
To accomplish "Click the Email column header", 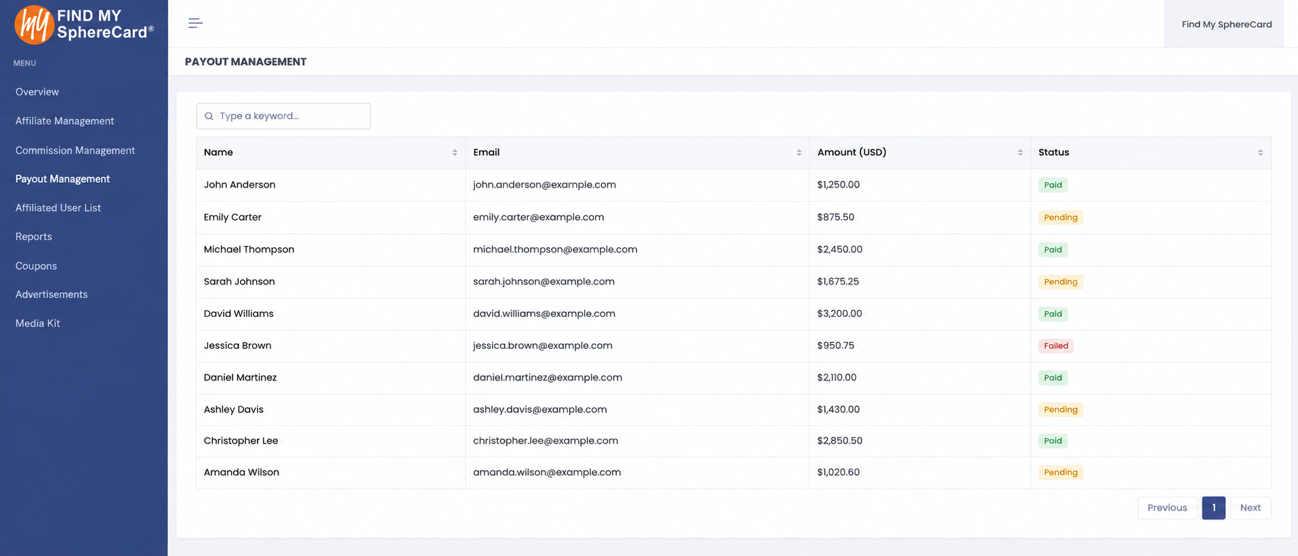I will [638, 153].
